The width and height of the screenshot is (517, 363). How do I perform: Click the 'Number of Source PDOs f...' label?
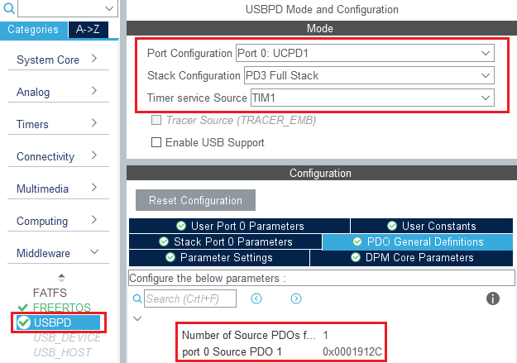tap(249, 336)
